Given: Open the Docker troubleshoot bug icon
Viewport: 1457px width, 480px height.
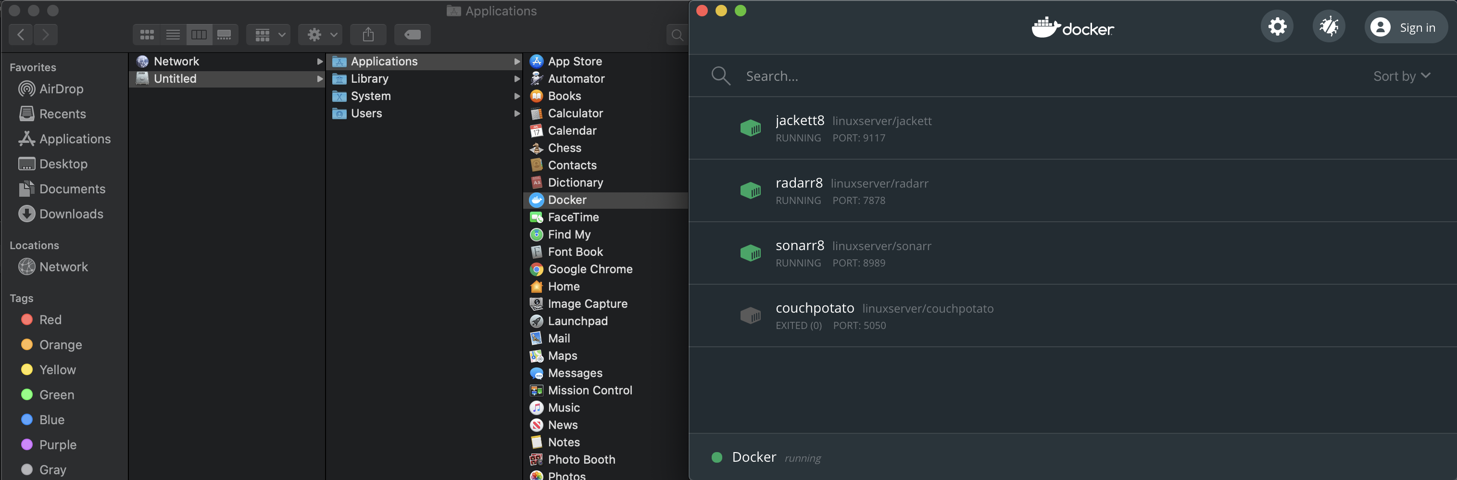Looking at the screenshot, I should [x=1329, y=26].
